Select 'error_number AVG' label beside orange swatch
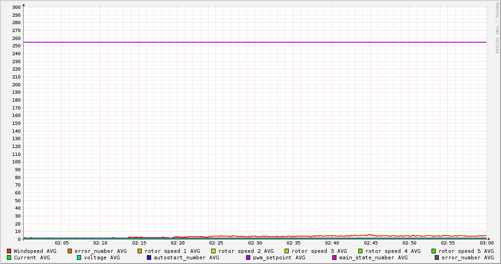This screenshot has width=501, height=264. pyautogui.click(x=101, y=251)
